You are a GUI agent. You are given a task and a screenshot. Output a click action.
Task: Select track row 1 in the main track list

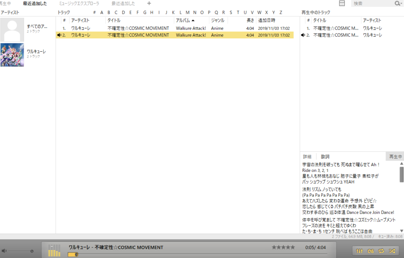coord(175,28)
